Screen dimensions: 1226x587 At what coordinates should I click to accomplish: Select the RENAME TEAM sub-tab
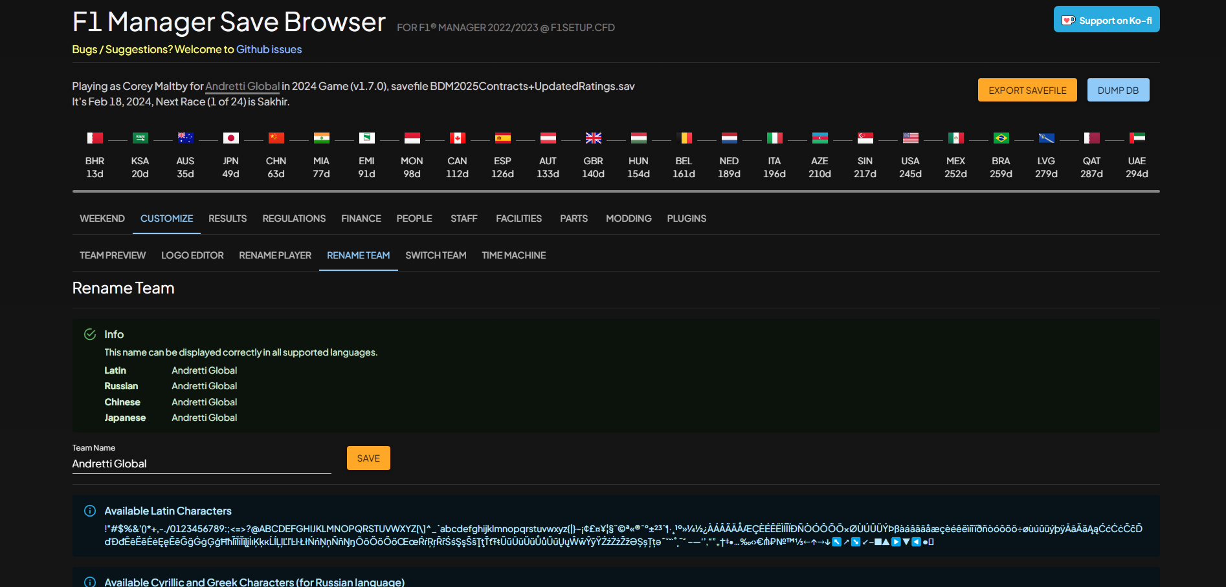[x=359, y=255]
